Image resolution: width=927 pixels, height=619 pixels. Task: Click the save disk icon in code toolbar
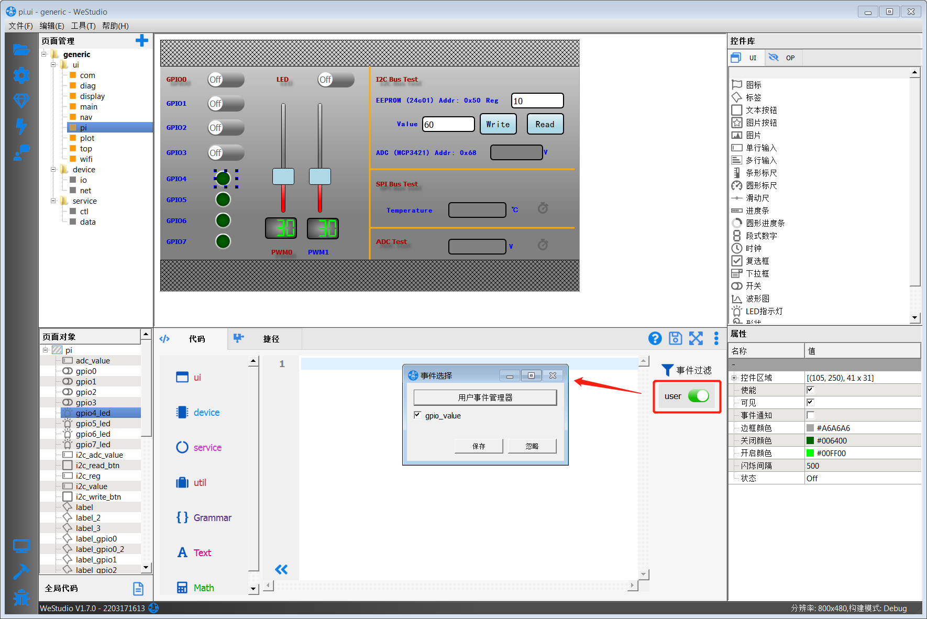pyautogui.click(x=676, y=339)
